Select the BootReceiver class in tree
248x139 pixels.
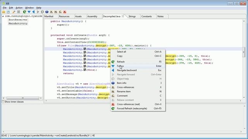[18, 20]
